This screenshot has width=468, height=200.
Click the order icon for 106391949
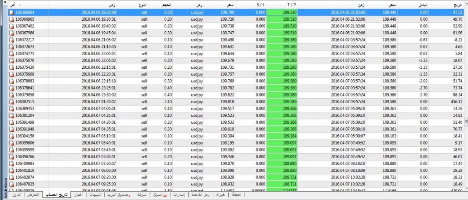11,129
